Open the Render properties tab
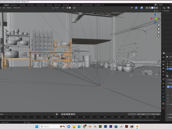The image size is (172, 129). [163, 62]
